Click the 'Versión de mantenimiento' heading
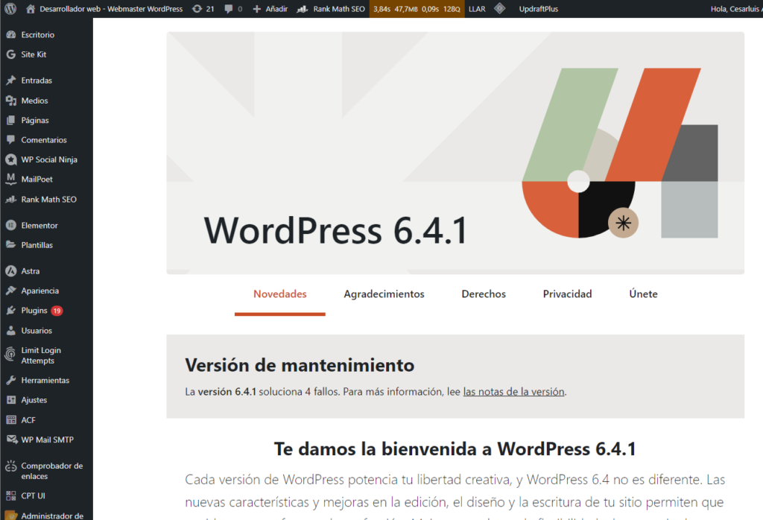 (x=300, y=365)
